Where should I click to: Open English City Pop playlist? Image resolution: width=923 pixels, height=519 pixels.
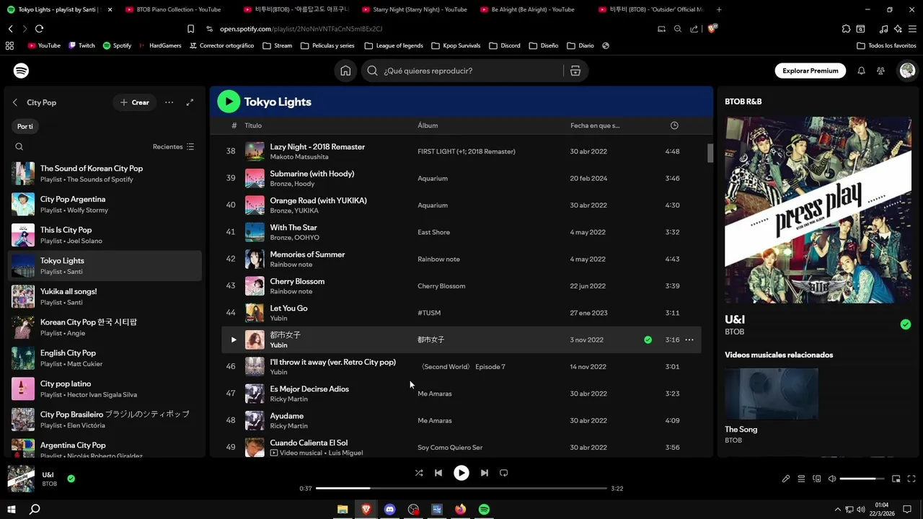click(105, 358)
